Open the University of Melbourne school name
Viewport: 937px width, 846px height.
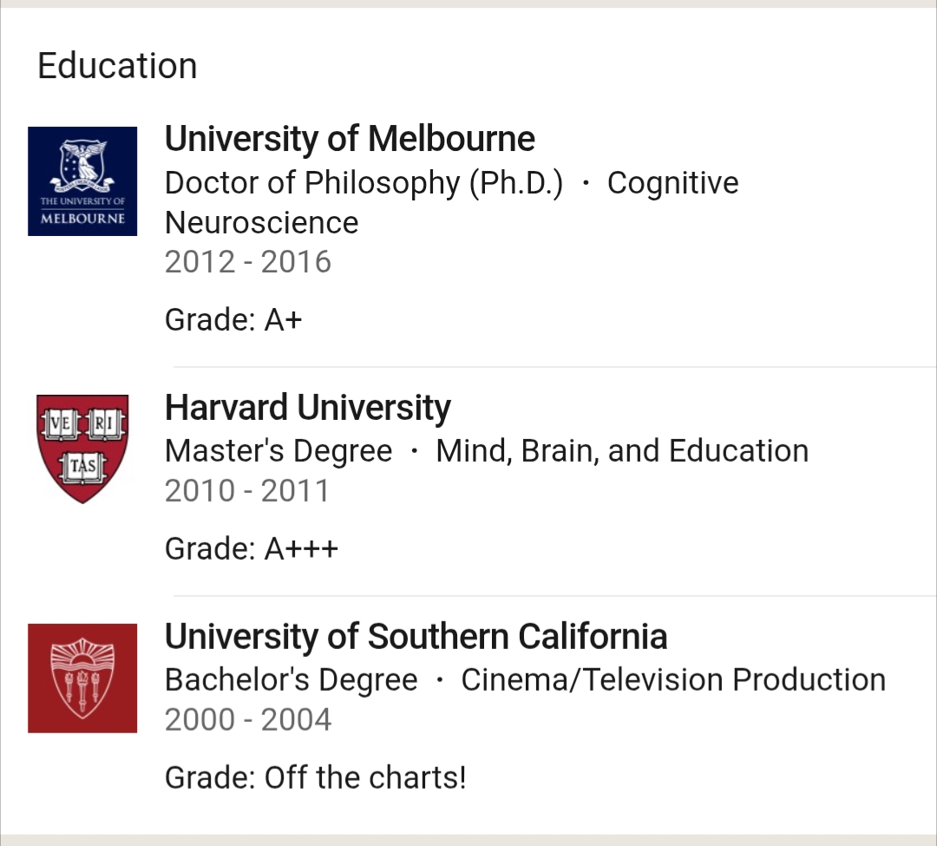click(350, 139)
